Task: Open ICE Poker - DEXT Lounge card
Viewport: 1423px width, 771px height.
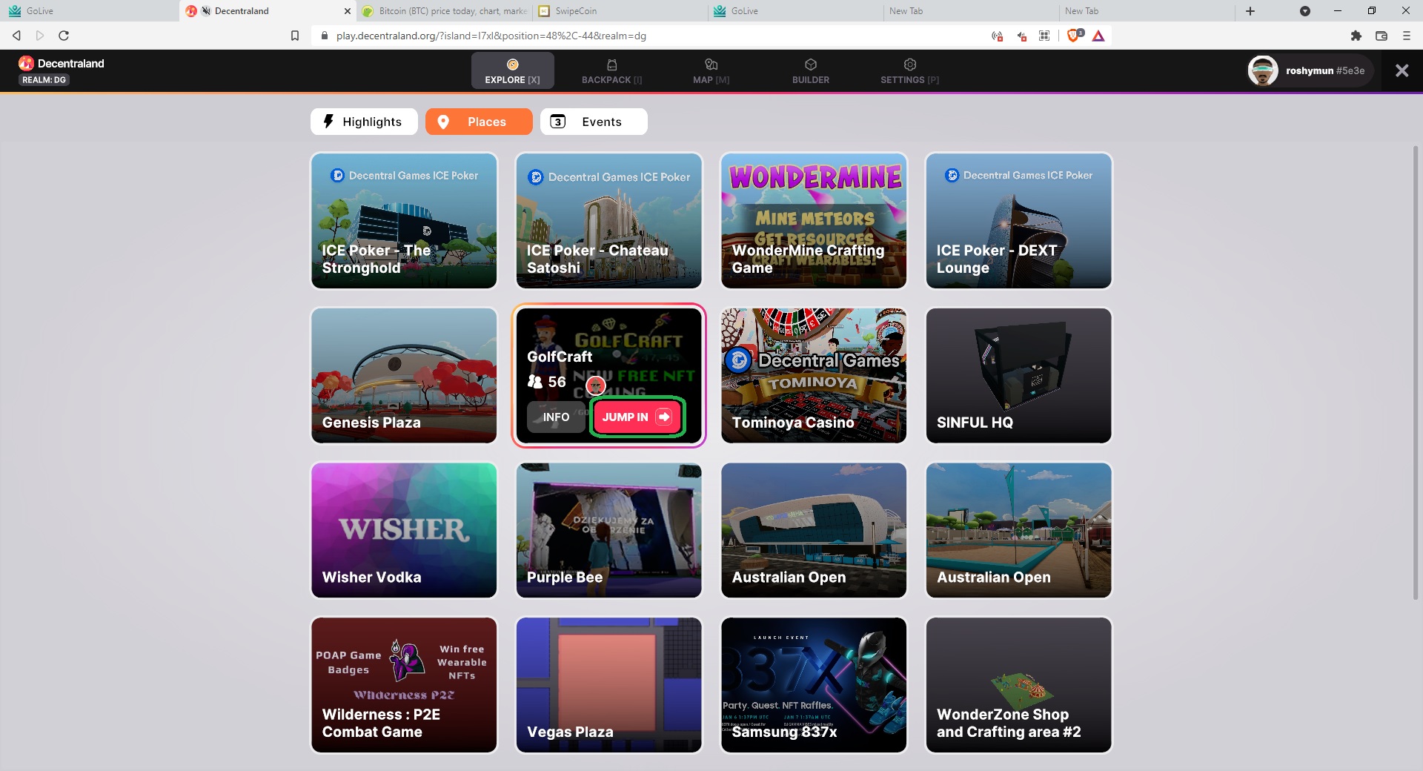Action: click(1018, 221)
